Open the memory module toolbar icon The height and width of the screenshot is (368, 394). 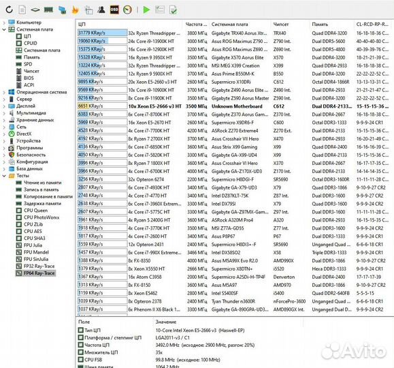pyautogui.click(x=48, y=10)
